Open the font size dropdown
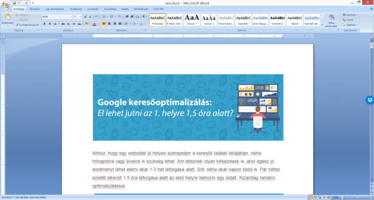The width and height of the screenshot is (374, 200). tap(80, 17)
